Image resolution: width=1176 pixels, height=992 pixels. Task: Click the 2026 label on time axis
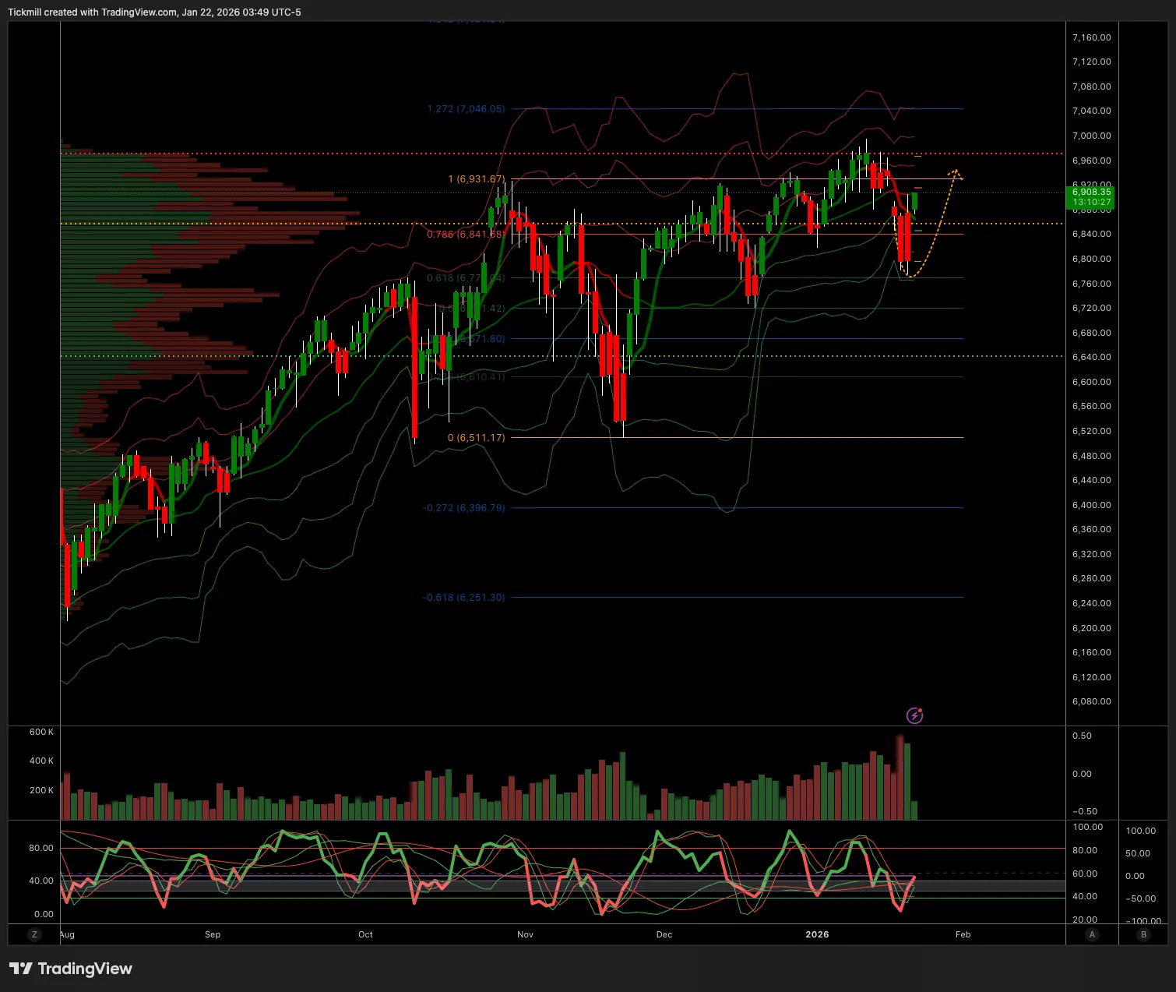[817, 934]
